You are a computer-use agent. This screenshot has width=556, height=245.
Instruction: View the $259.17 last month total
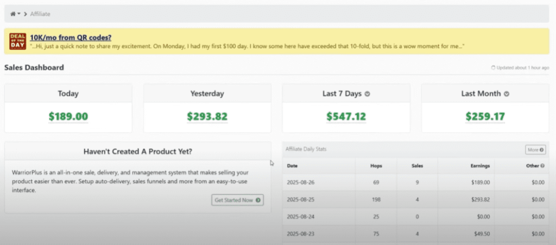point(485,116)
